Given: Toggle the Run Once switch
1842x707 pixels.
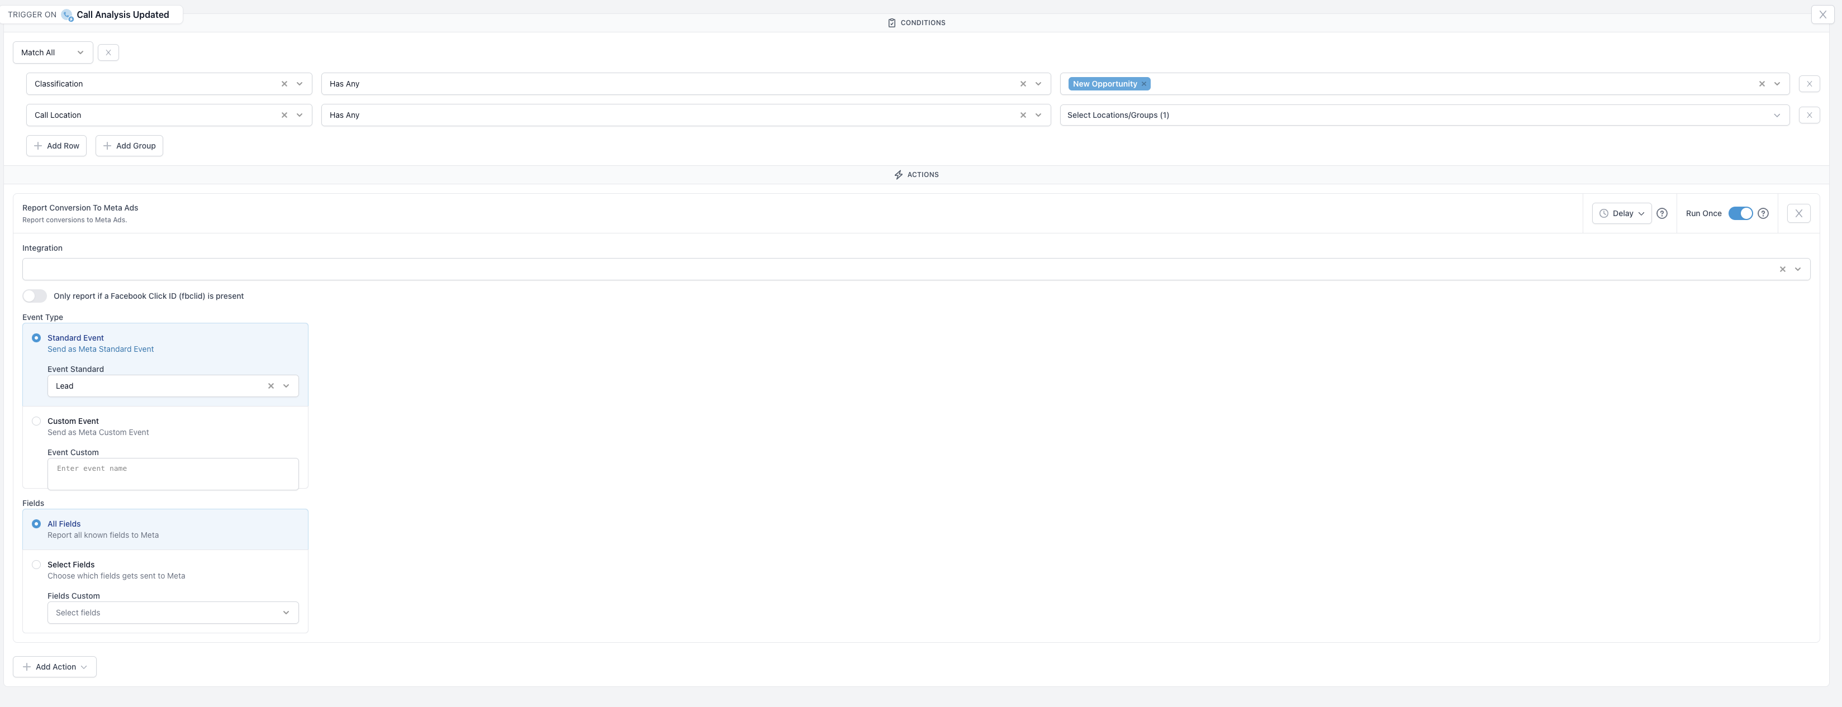Looking at the screenshot, I should (x=1740, y=213).
